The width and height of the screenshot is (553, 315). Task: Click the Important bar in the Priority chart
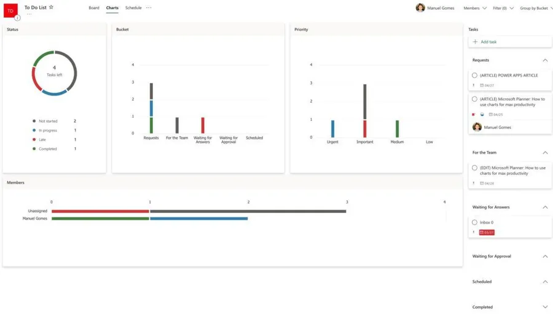point(365,111)
